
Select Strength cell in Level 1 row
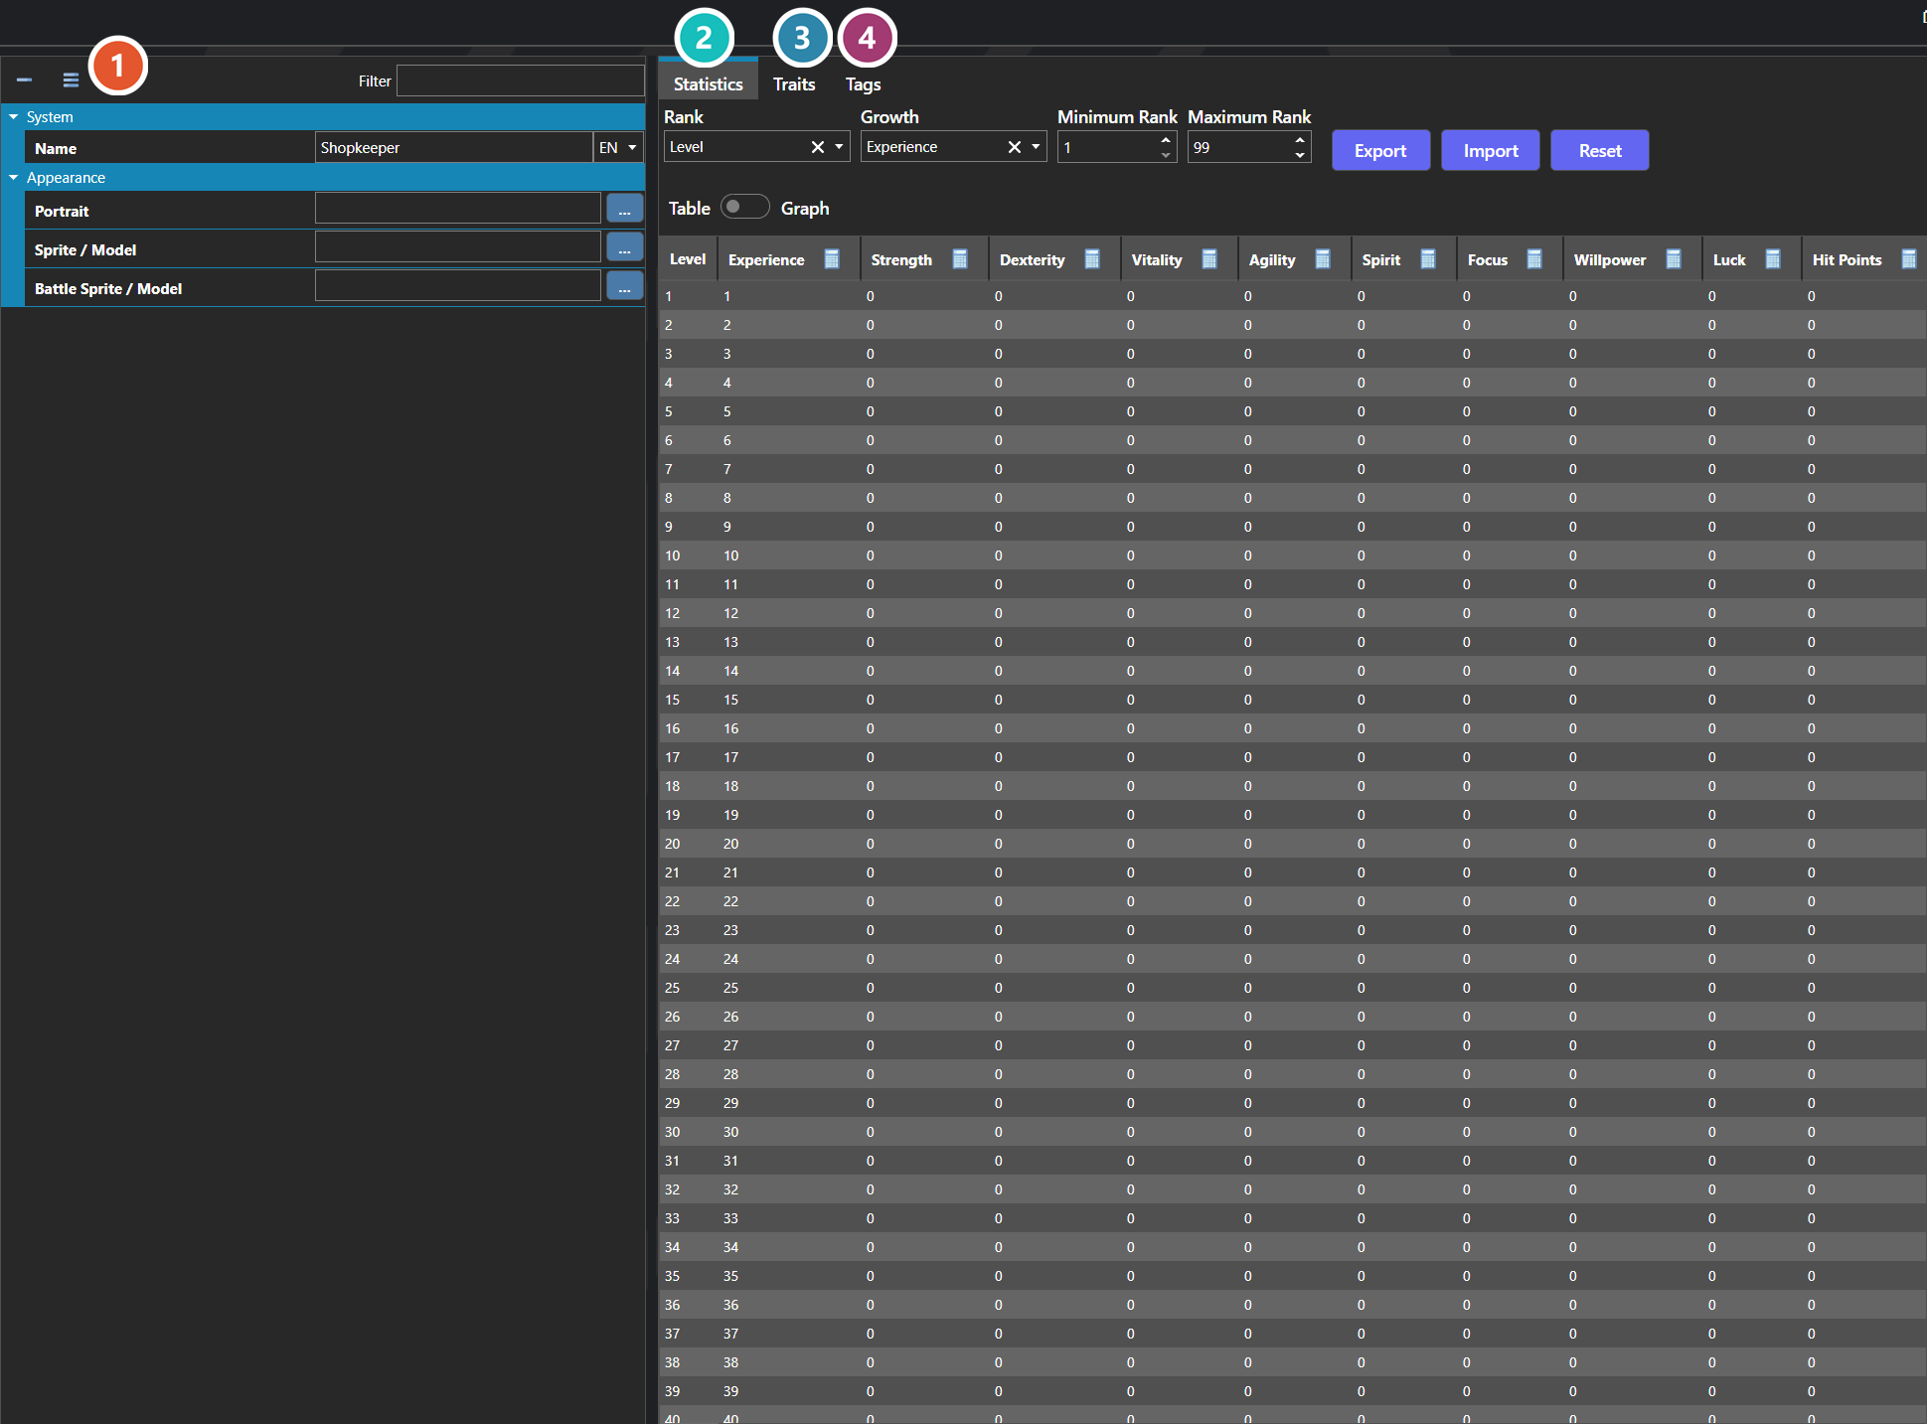tap(923, 296)
